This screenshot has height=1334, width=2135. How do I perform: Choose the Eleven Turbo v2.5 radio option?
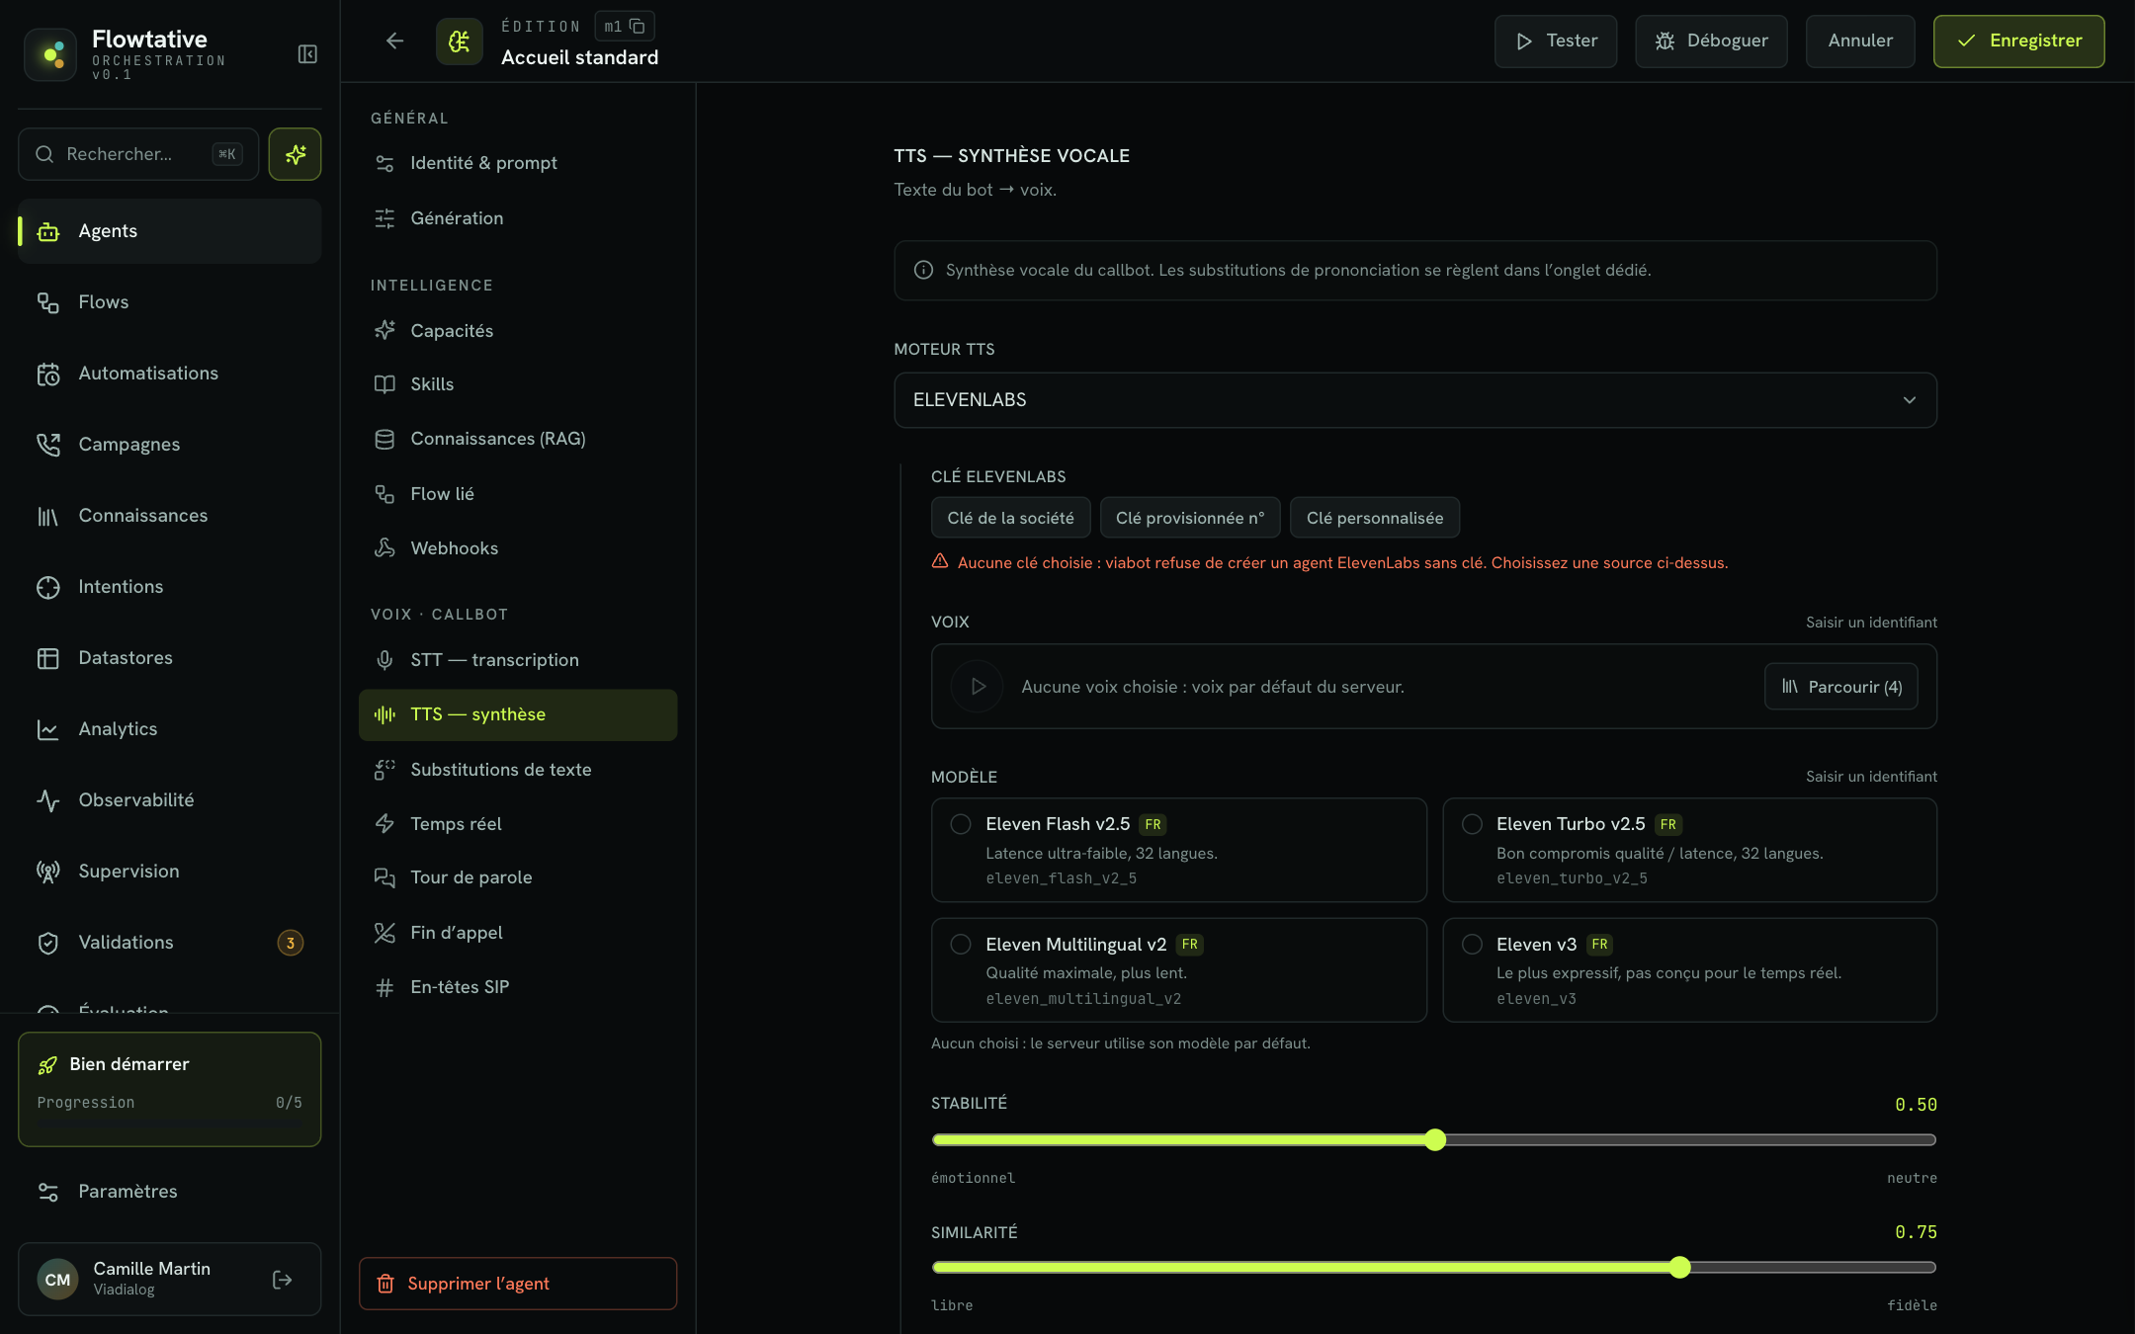click(x=1472, y=824)
